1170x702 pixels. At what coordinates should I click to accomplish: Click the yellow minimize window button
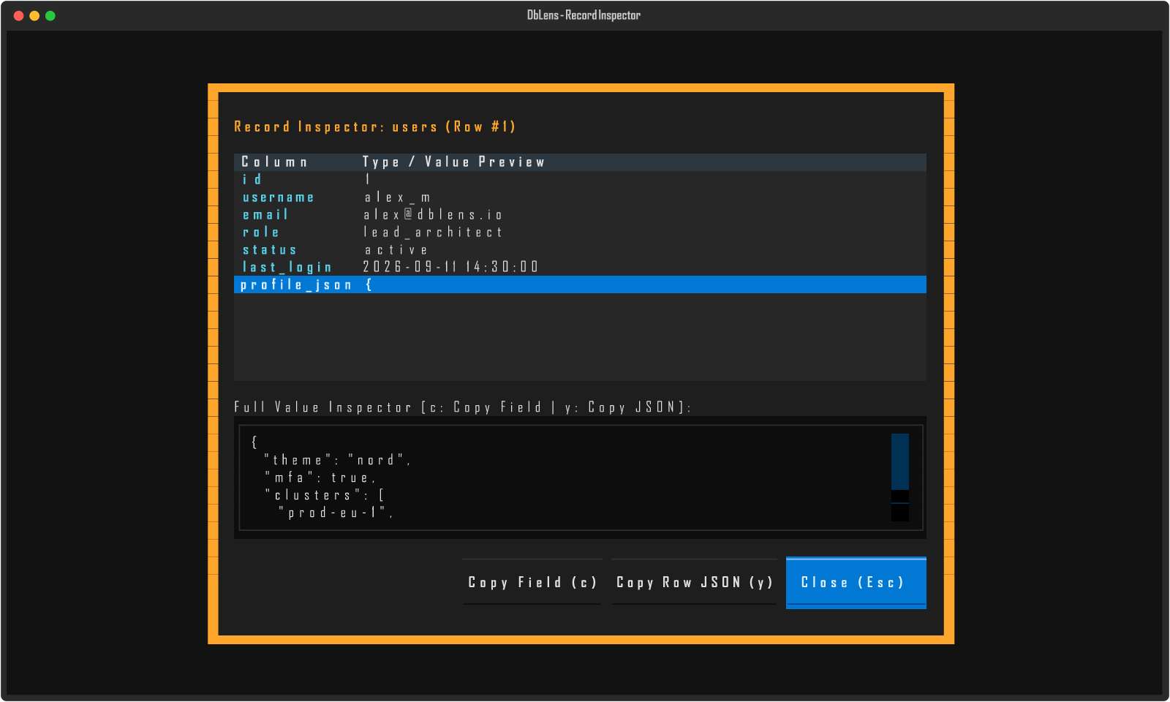(x=34, y=15)
